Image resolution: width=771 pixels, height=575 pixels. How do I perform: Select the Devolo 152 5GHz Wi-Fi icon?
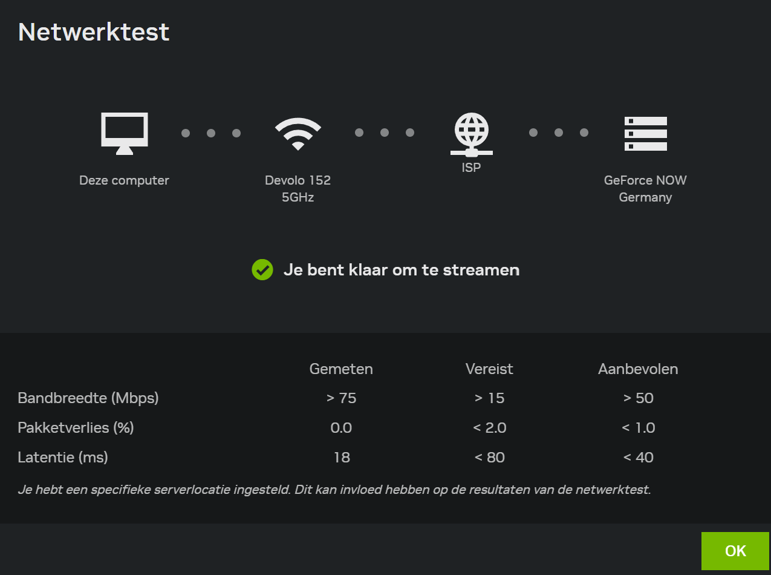pyautogui.click(x=298, y=133)
